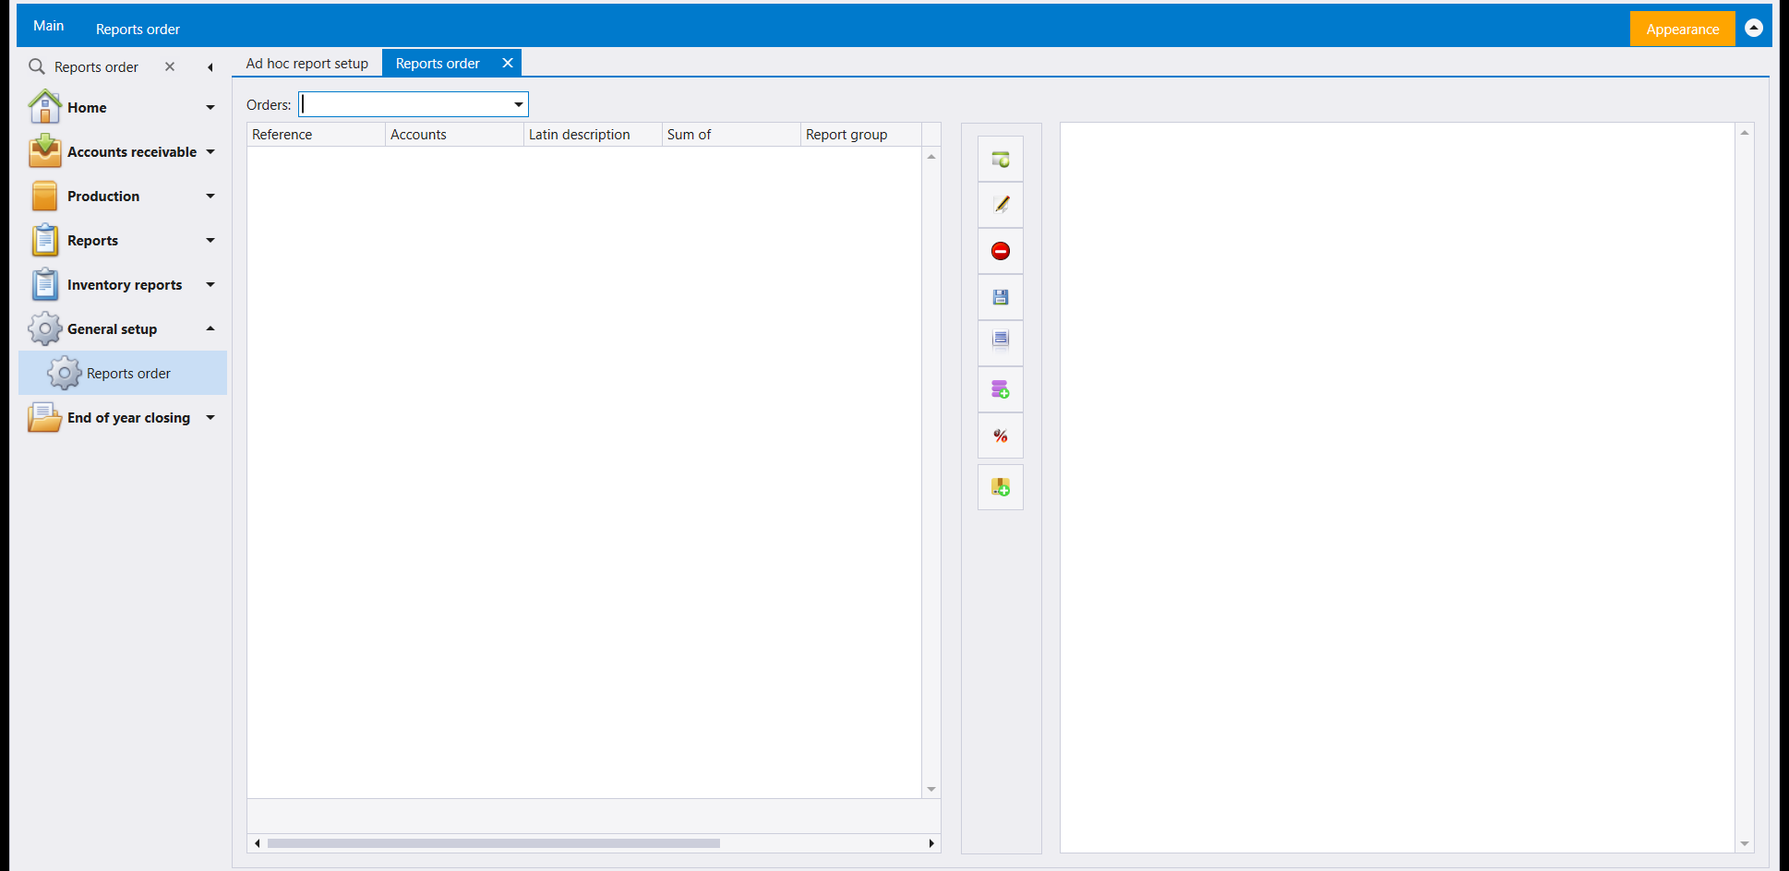The image size is (1789, 871).
Task: Expand the Inventory reports group
Action: coord(210,285)
